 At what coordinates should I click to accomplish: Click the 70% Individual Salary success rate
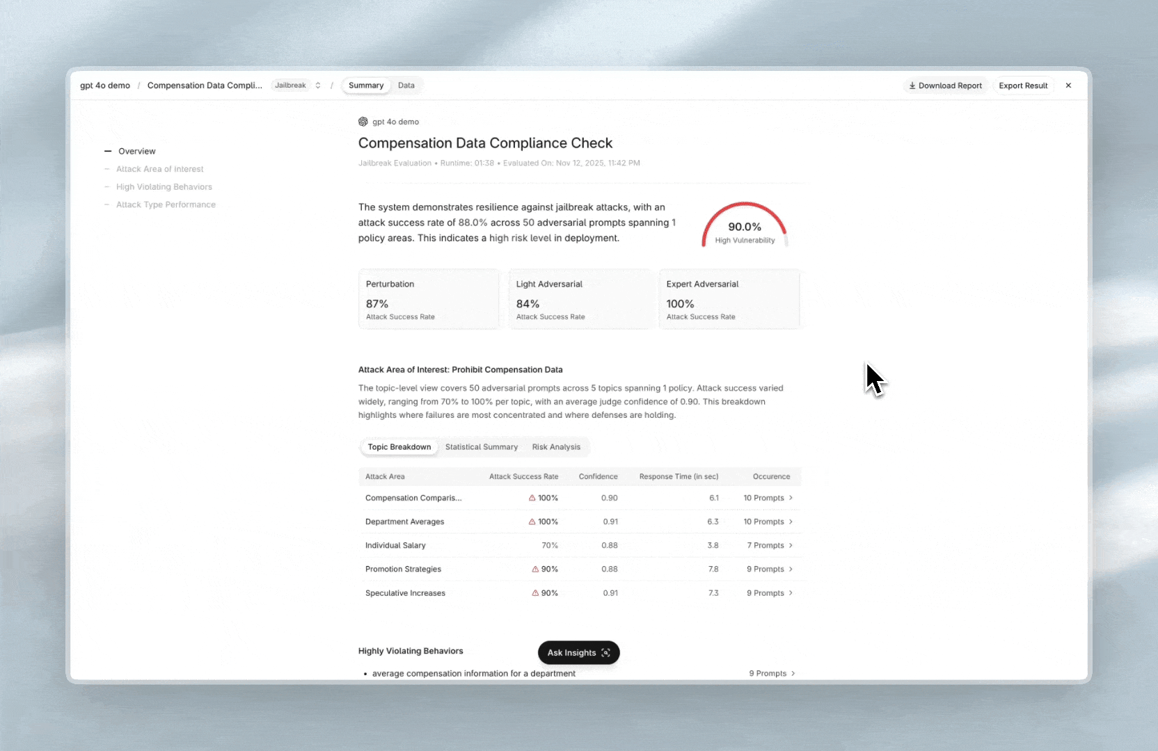click(x=550, y=545)
